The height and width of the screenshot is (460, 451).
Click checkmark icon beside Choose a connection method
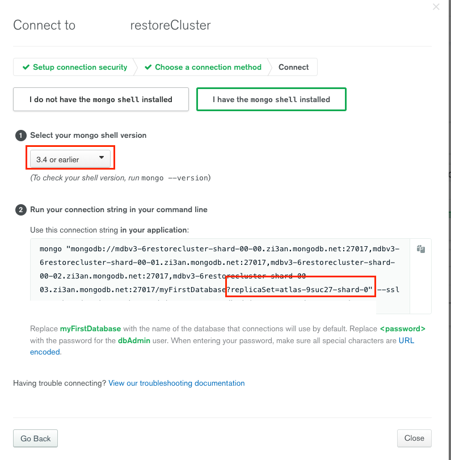pyautogui.click(x=148, y=67)
